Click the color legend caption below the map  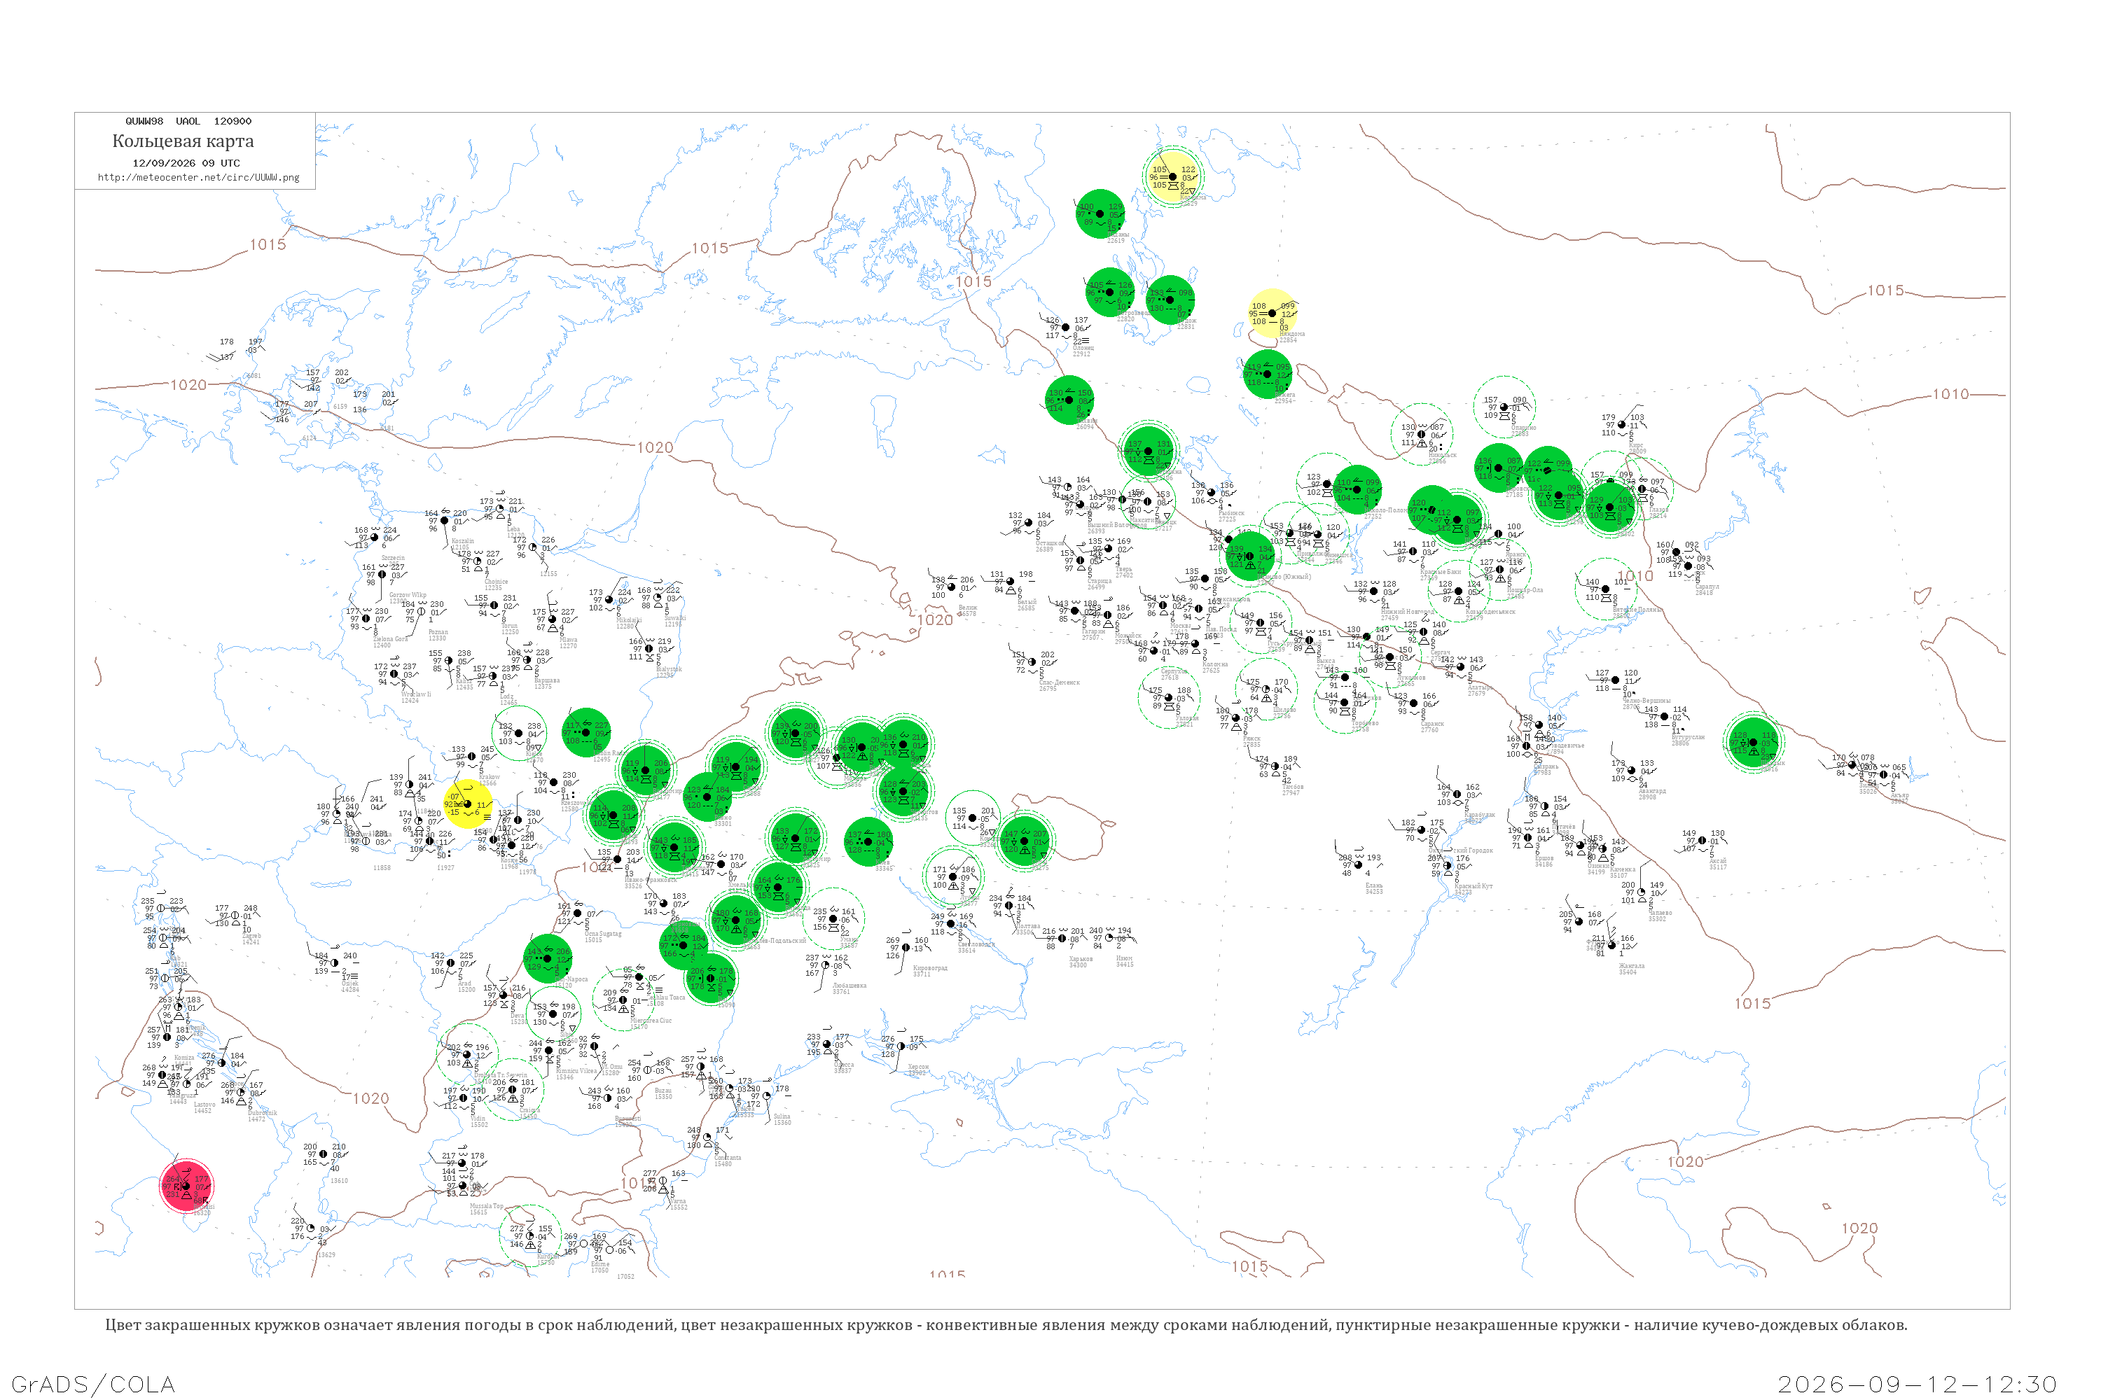[x=1006, y=1325]
